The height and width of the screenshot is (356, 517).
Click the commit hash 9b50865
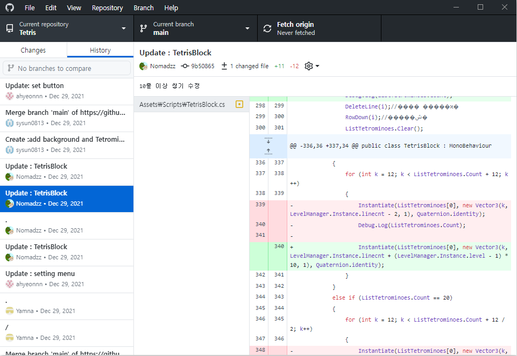pyautogui.click(x=202, y=66)
